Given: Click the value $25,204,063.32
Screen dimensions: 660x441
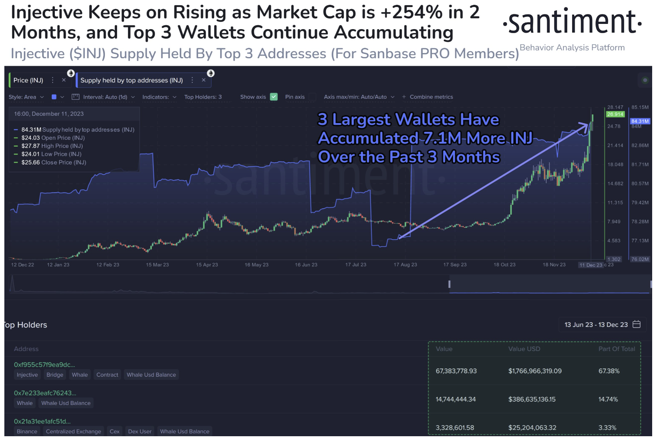Looking at the screenshot, I should (x=532, y=428).
